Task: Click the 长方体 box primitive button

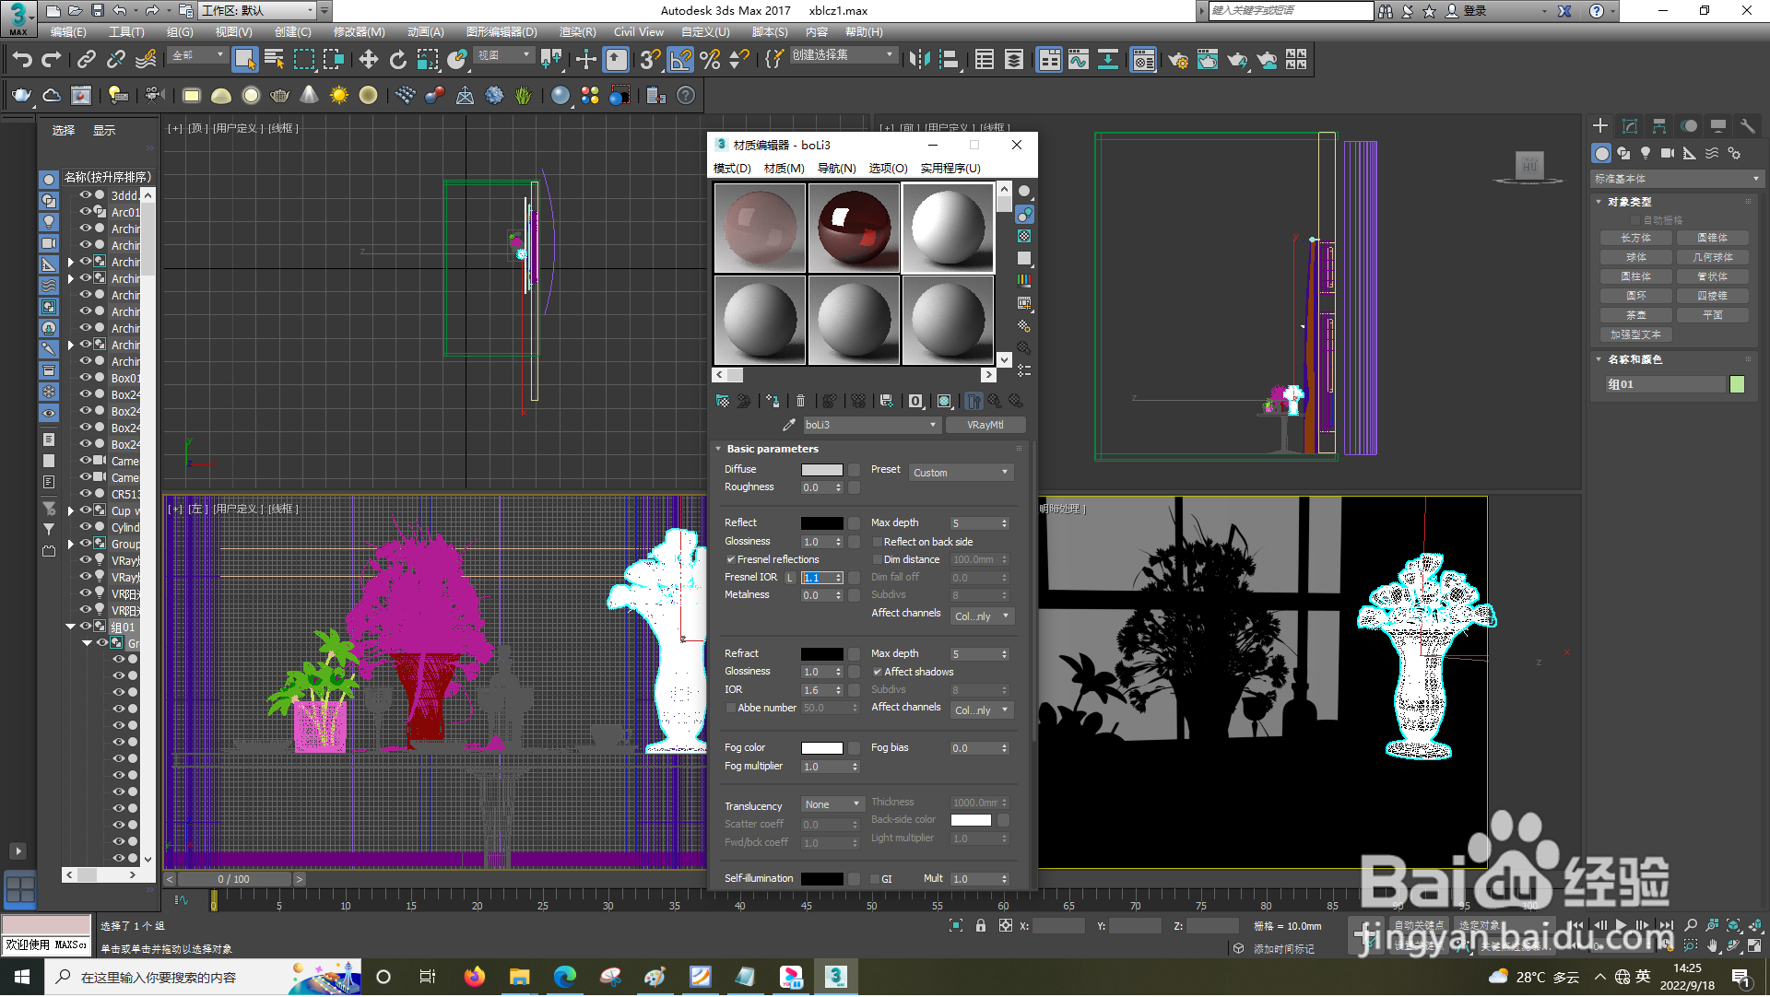Action: point(1635,238)
